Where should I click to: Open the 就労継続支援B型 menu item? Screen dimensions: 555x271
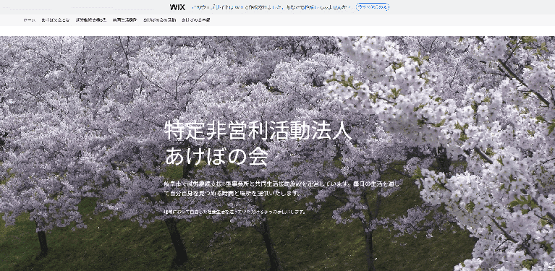91,20
